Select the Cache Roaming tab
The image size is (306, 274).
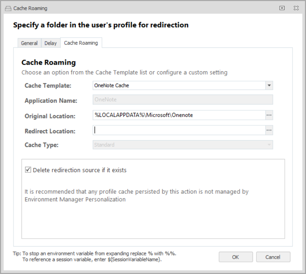click(x=81, y=43)
